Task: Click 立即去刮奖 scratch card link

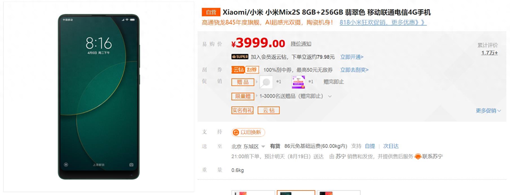Action: coord(354,70)
